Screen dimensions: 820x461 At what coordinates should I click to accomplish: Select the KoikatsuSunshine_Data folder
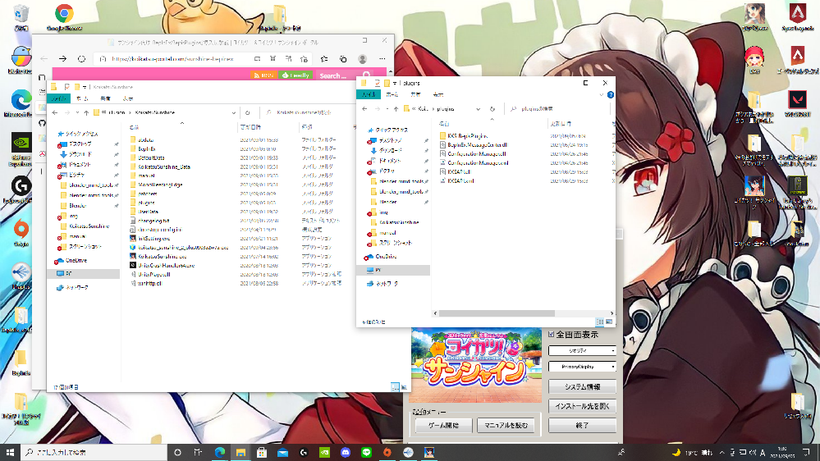[x=159, y=167]
